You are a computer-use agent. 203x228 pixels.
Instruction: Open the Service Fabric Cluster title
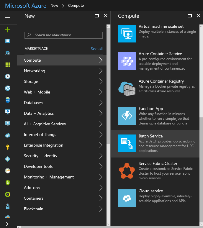158,163
